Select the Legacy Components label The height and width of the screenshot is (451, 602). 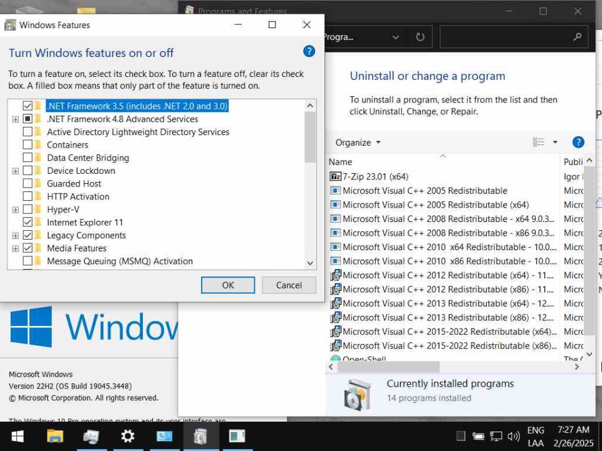point(86,235)
